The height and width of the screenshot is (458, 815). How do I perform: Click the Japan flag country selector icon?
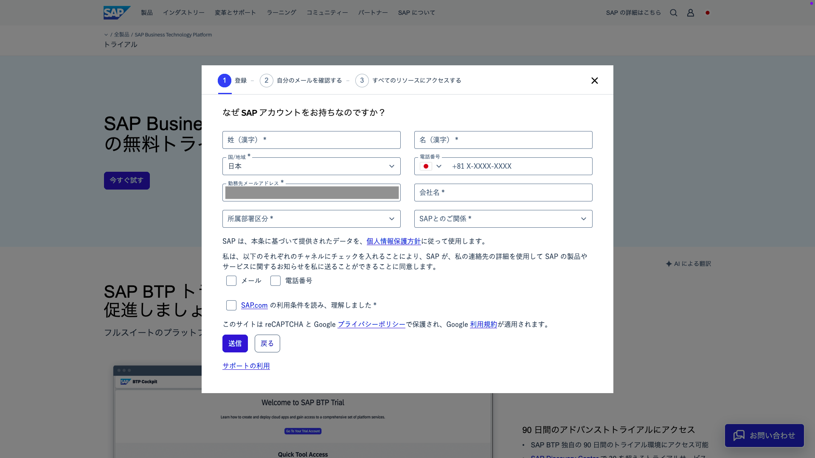pos(708,13)
